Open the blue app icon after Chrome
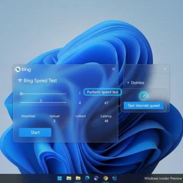 [114, 178]
